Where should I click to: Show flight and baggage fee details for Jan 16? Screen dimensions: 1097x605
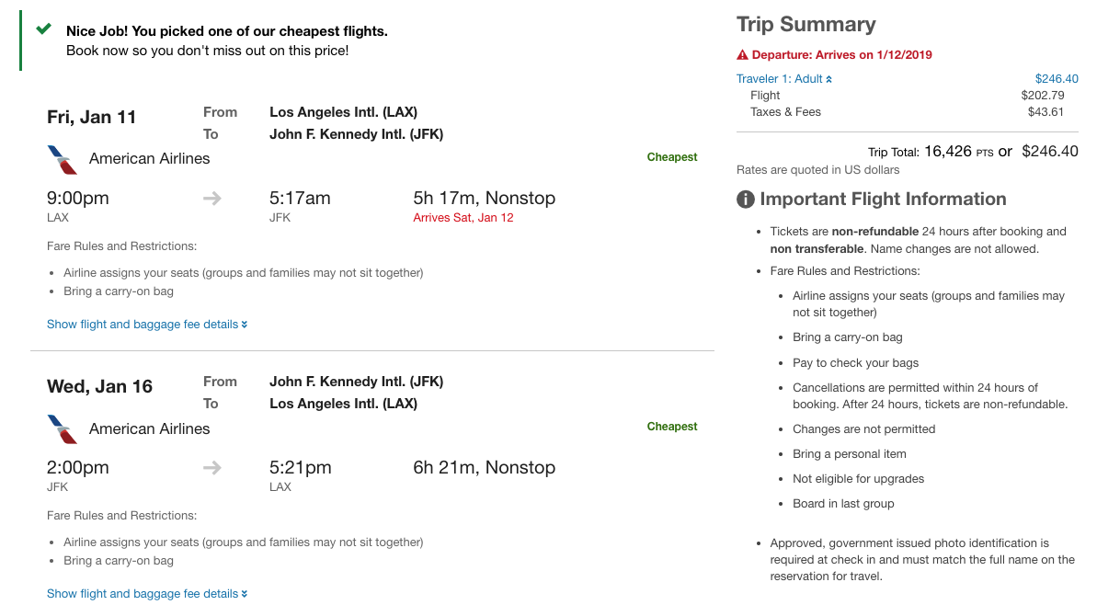(147, 594)
